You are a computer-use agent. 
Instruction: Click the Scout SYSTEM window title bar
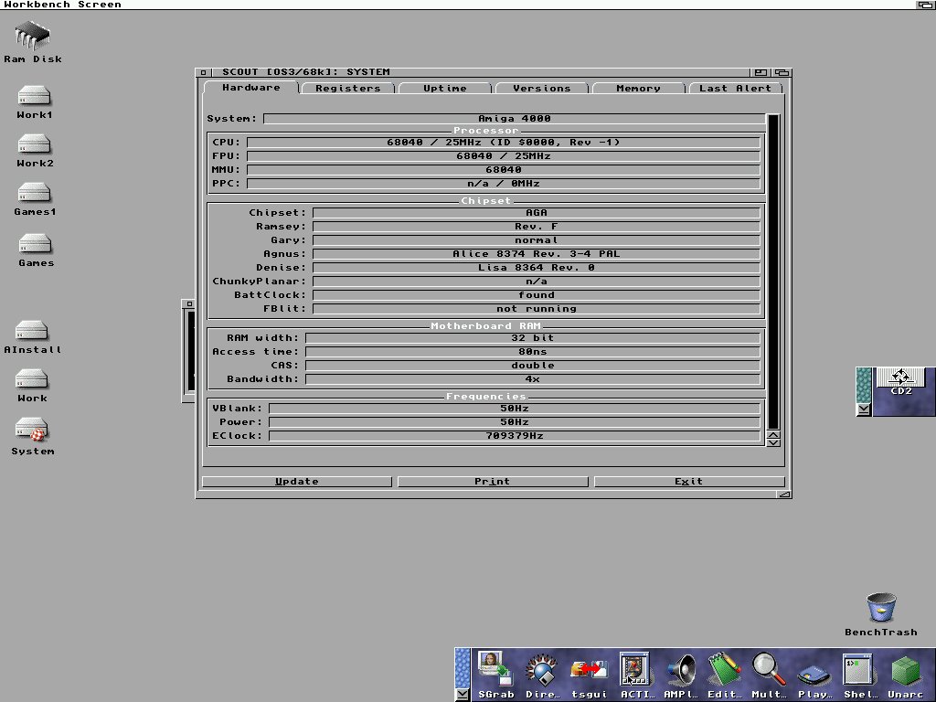click(x=480, y=72)
